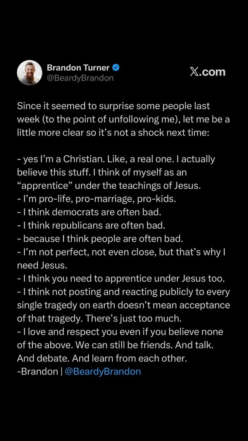This screenshot has height=441, width=248.
Task: Click "I love and respect you" line
Action: click(x=120, y=332)
